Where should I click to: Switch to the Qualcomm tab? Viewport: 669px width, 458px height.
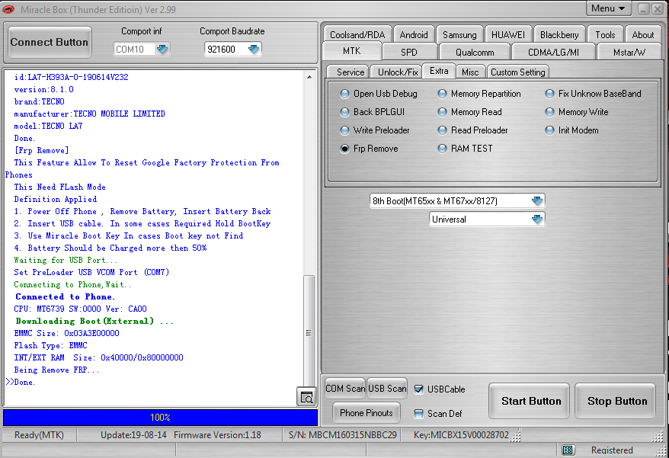click(x=475, y=52)
